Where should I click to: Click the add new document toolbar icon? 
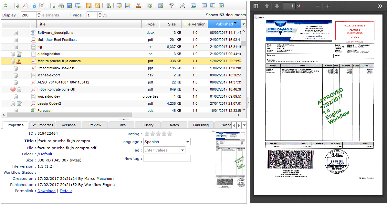(x=53, y=5)
